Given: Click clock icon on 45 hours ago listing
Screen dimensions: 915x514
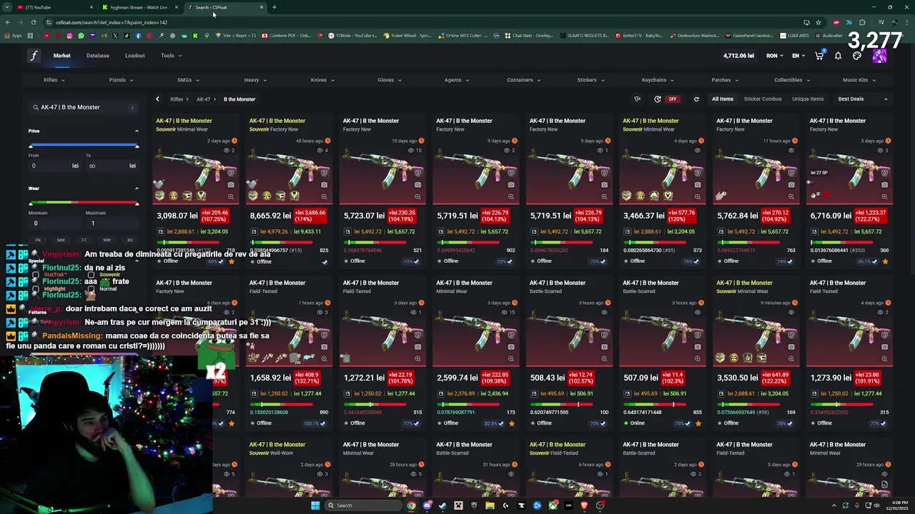Looking at the screenshot, I should pyautogui.click(x=327, y=141).
